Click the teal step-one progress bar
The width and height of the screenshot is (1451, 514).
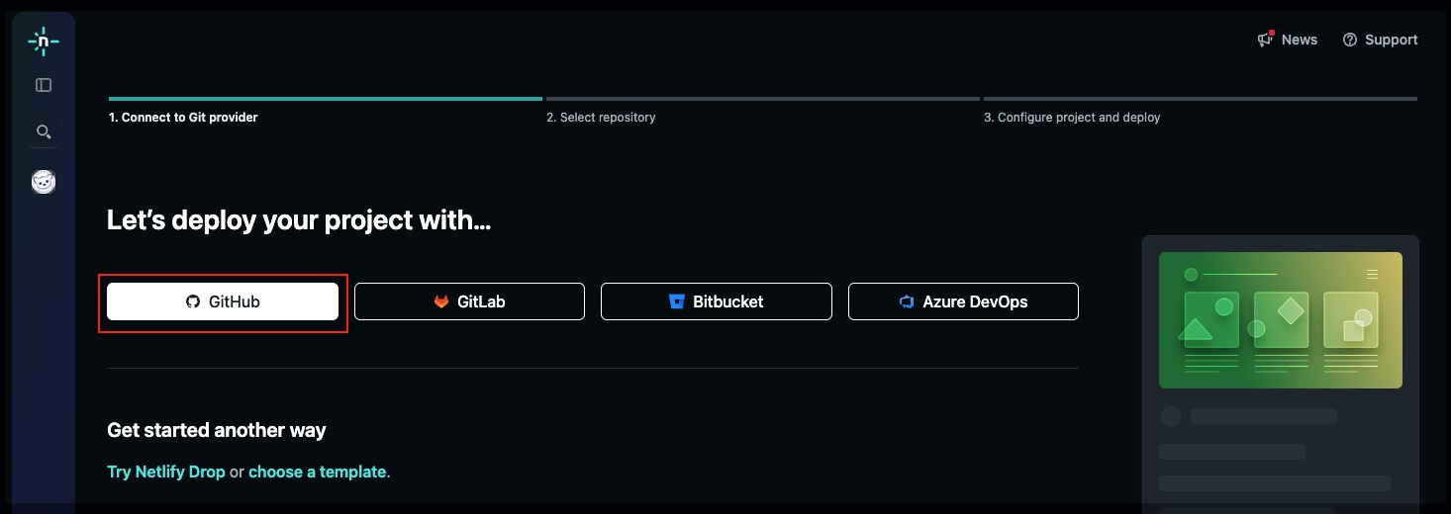coord(326,99)
